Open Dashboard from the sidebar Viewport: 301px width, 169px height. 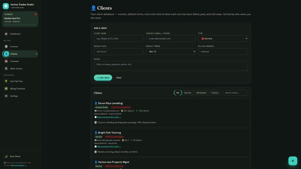pyautogui.click(x=20, y=34)
